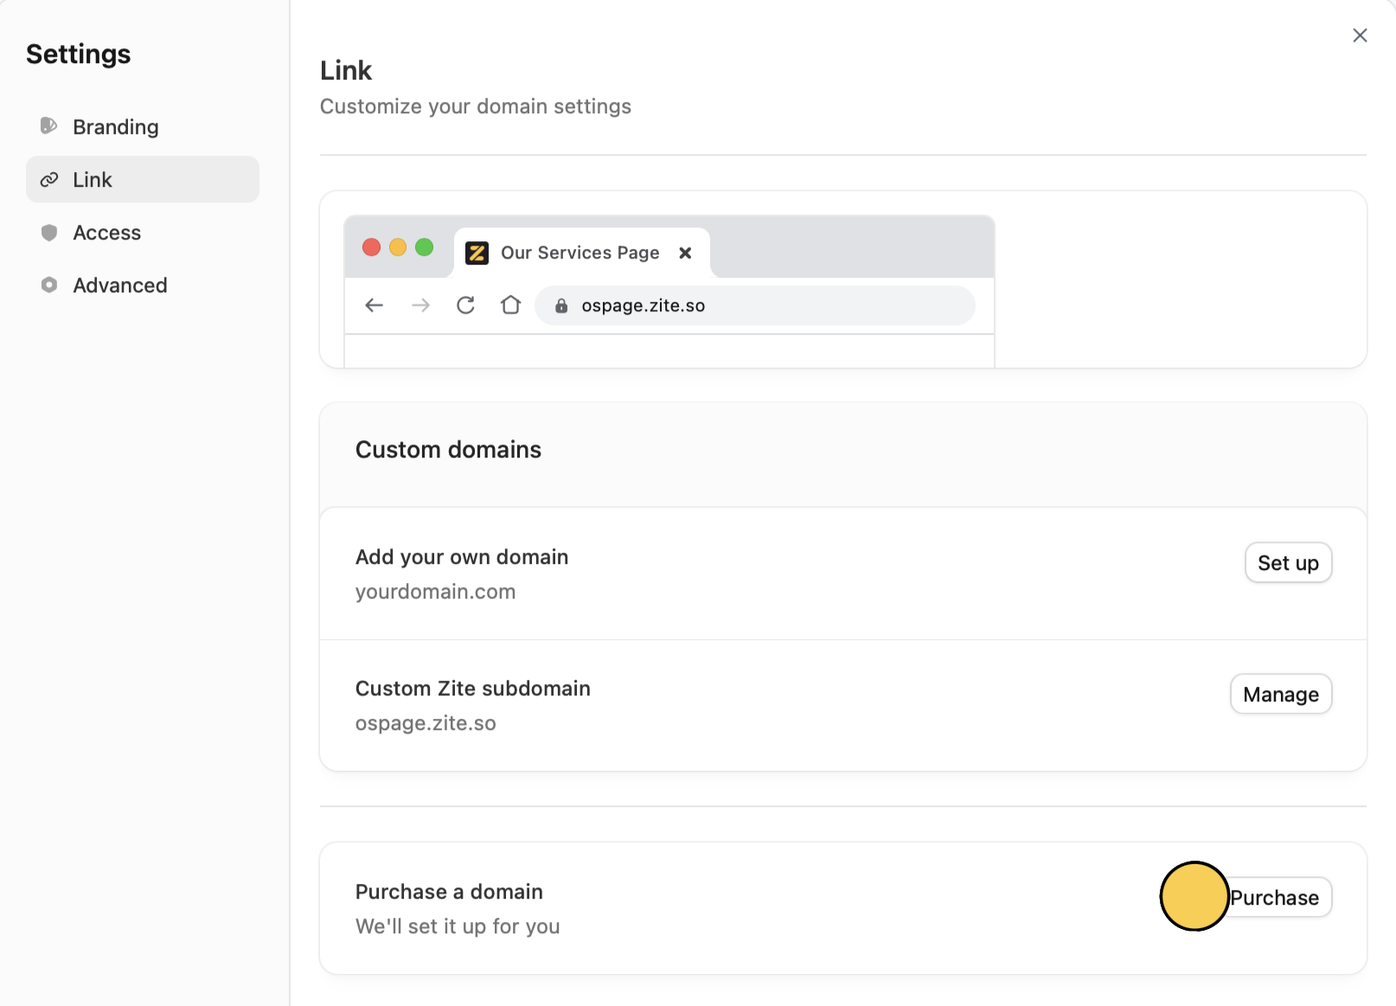Image resolution: width=1396 pixels, height=1006 pixels.
Task: Close the Settings dialog
Action: (1360, 35)
